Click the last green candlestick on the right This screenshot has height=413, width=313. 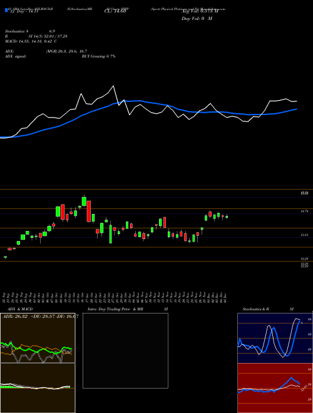click(x=227, y=217)
